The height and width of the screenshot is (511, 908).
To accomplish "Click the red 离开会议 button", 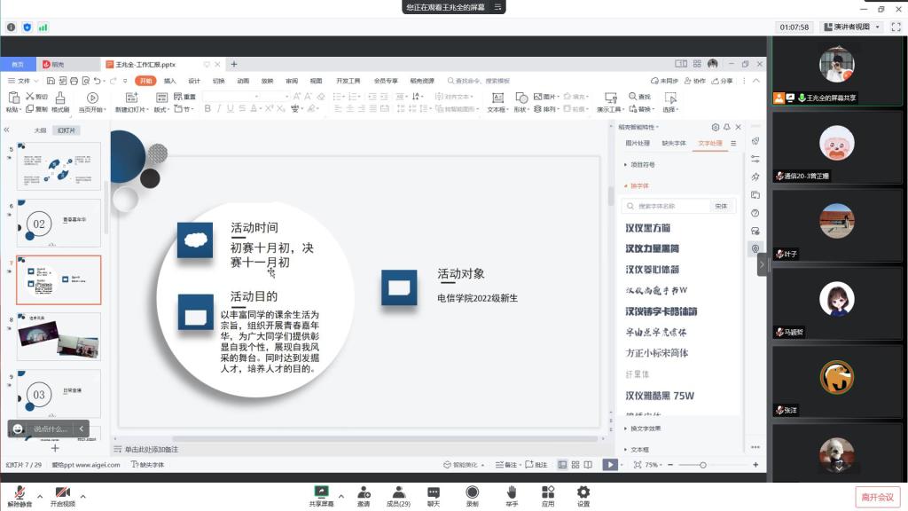I will 877,497.
